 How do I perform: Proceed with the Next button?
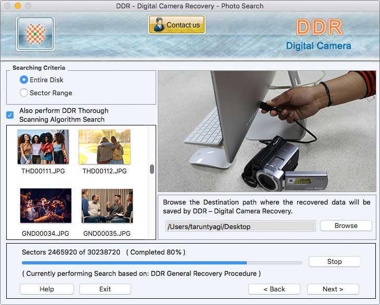pos(333,289)
